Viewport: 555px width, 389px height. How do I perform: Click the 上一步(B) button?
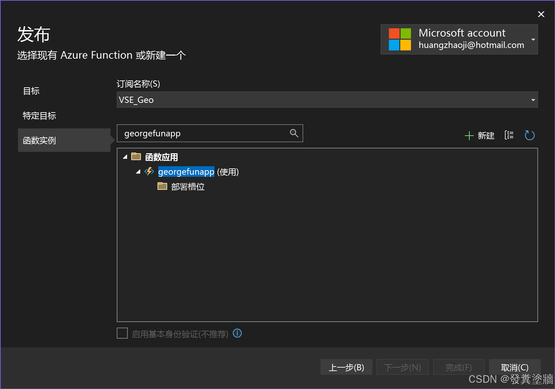click(346, 367)
